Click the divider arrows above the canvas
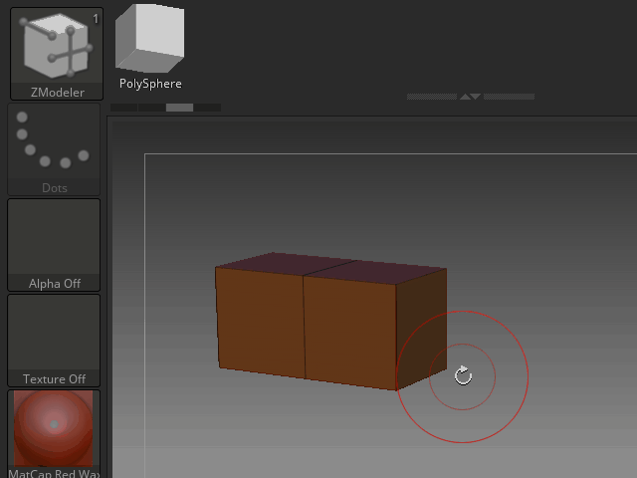This screenshot has width=637, height=478. 471,97
